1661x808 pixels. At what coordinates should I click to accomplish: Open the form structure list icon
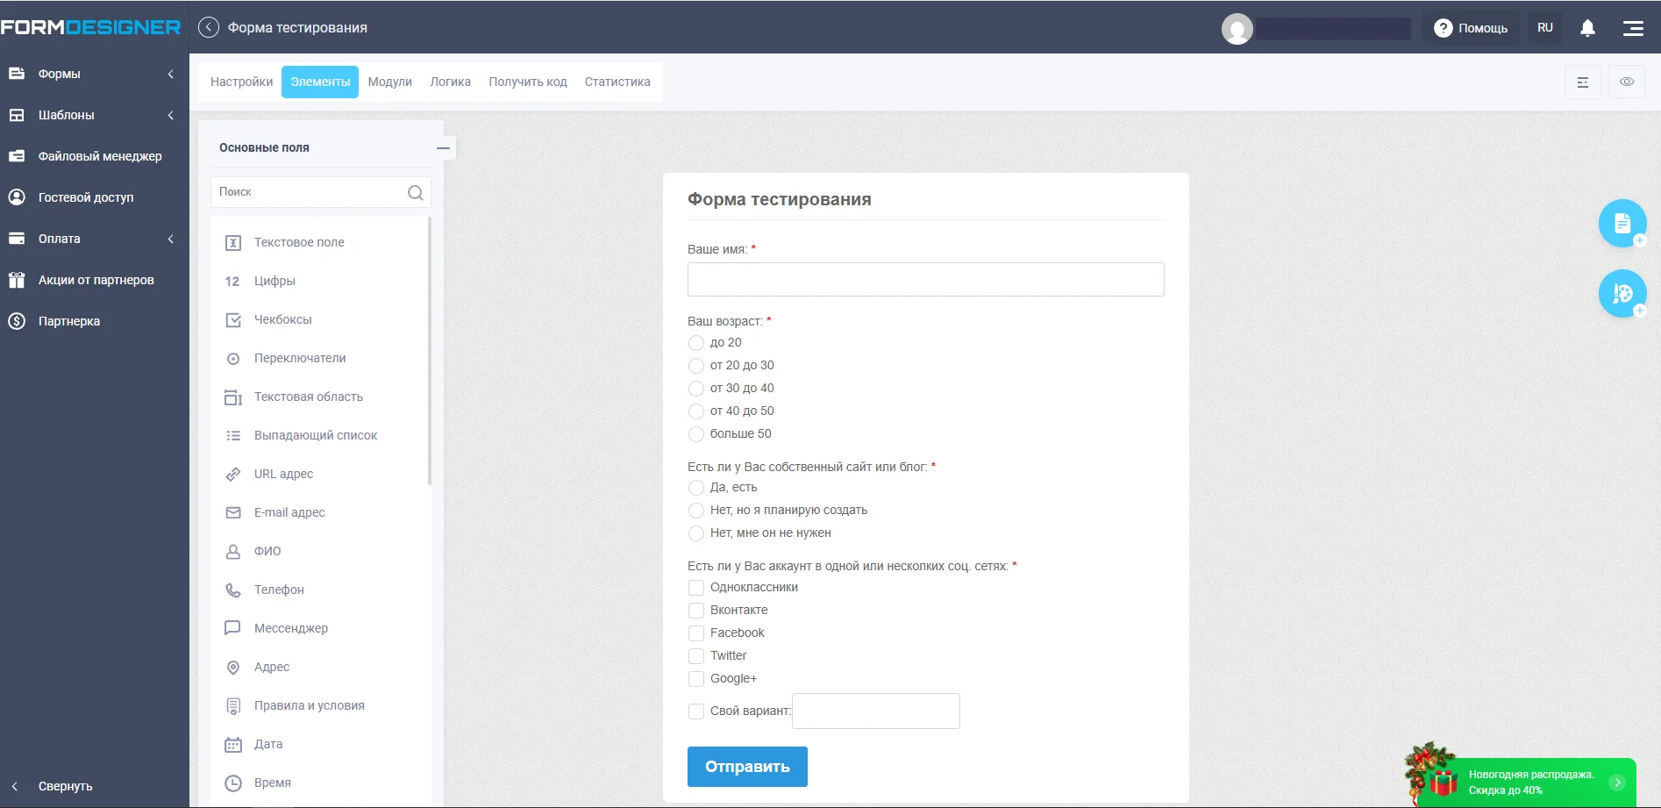pos(1583,82)
